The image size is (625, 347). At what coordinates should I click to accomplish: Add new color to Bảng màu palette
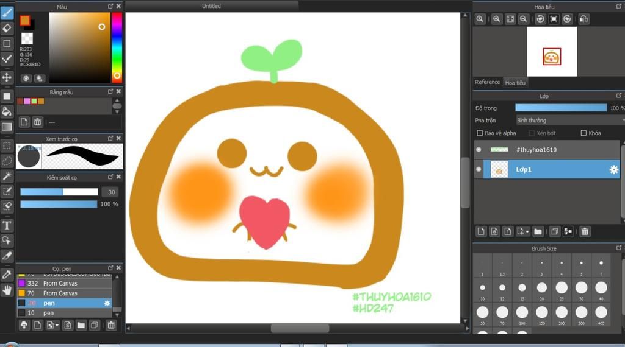(x=24, y=122)
